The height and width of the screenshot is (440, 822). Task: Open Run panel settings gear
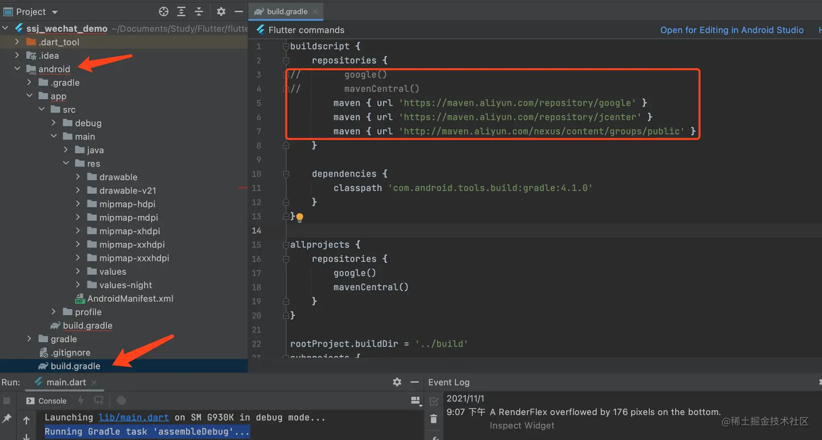397,382
